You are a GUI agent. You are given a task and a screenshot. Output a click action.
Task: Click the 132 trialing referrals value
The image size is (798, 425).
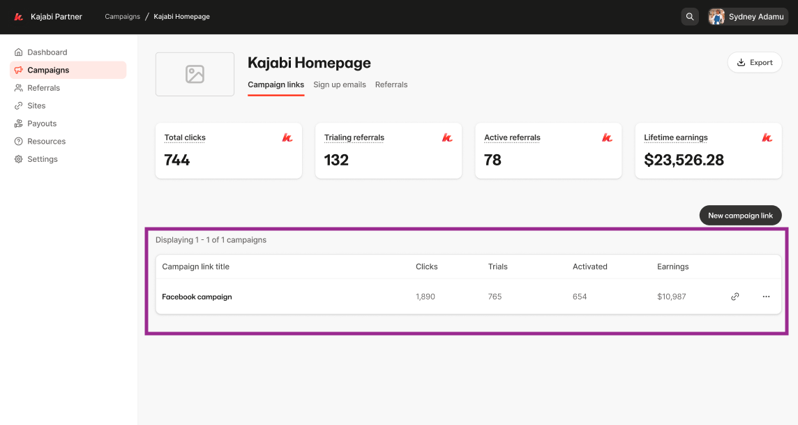[336, 160]
